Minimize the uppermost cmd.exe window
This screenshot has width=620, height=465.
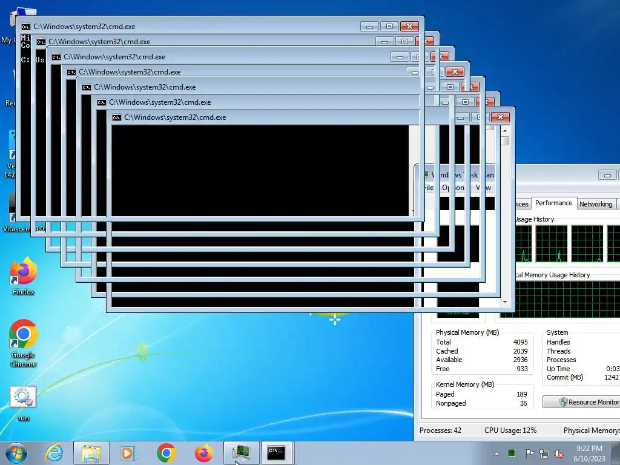pyautogui.click(x=370, y=27)
